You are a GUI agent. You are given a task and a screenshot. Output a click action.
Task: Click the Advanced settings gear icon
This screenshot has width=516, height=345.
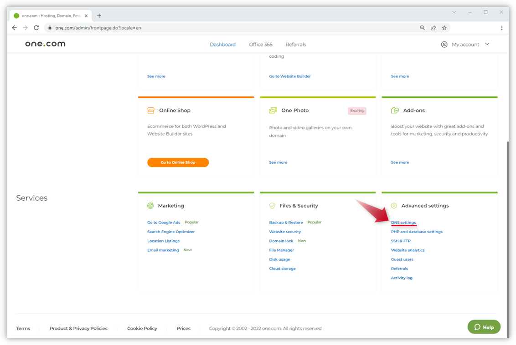[x=394, y=206]
